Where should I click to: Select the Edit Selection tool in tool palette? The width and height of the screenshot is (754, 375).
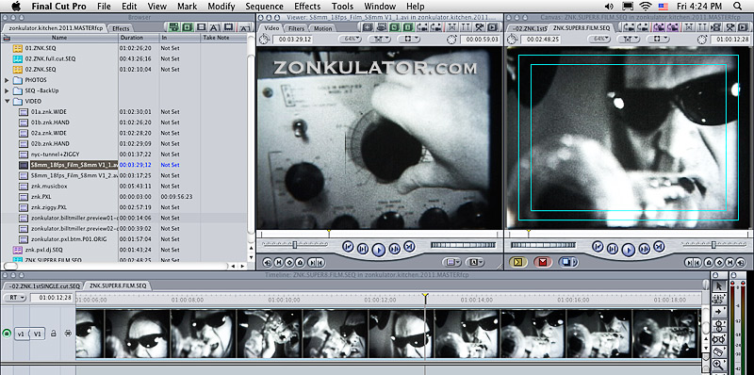tap(719, 298)
